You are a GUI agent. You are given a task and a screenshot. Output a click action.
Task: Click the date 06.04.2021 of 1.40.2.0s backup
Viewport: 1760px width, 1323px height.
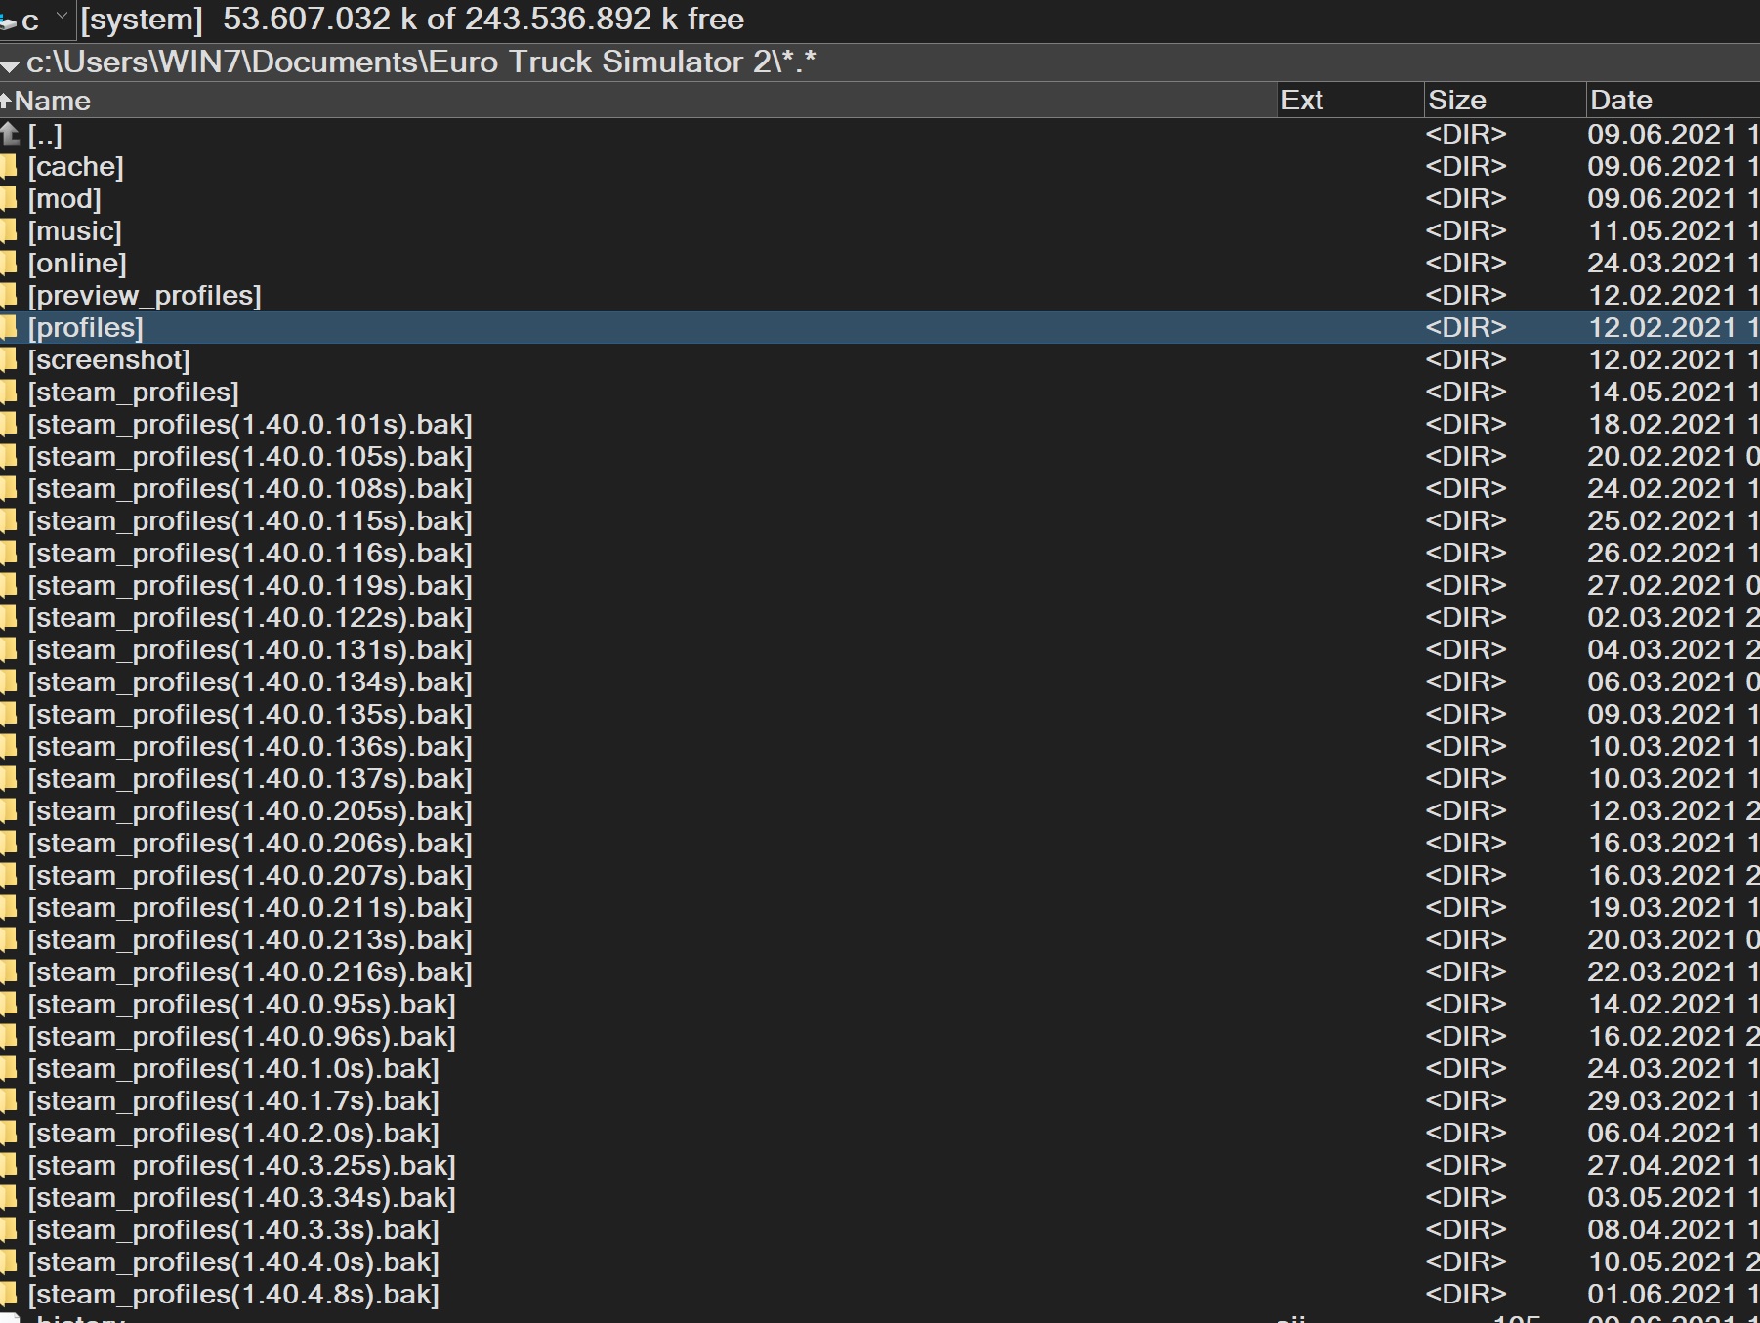(1661, 1134)
